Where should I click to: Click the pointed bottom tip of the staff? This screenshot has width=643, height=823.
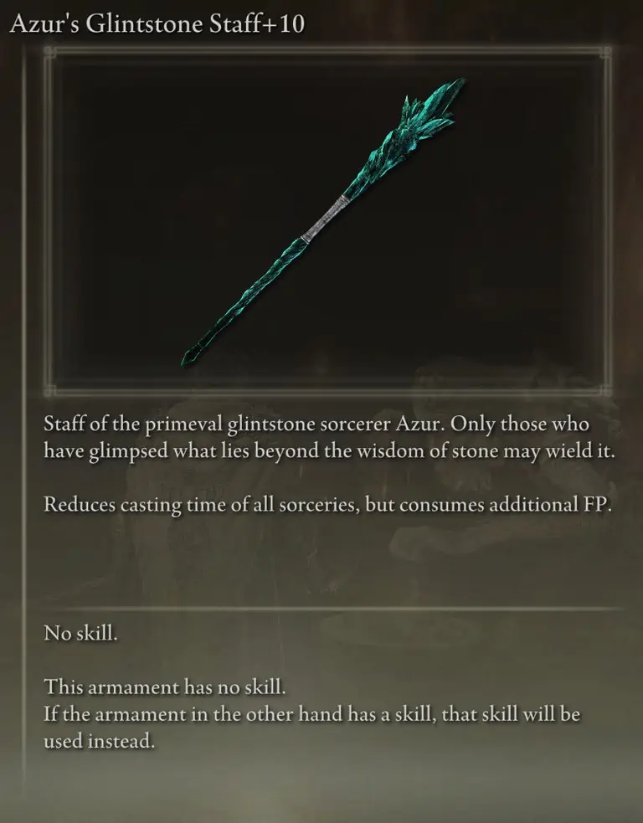point(191,355)
